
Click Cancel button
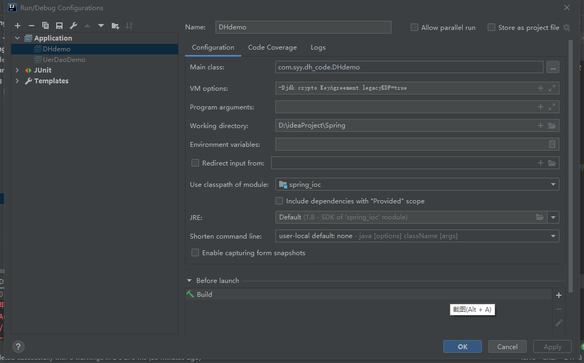pyautogui.click(x=508, y=346)
